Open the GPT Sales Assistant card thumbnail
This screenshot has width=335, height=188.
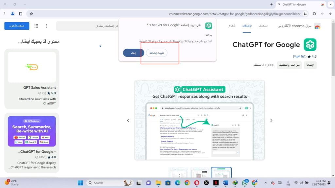[x=32, y=67]
